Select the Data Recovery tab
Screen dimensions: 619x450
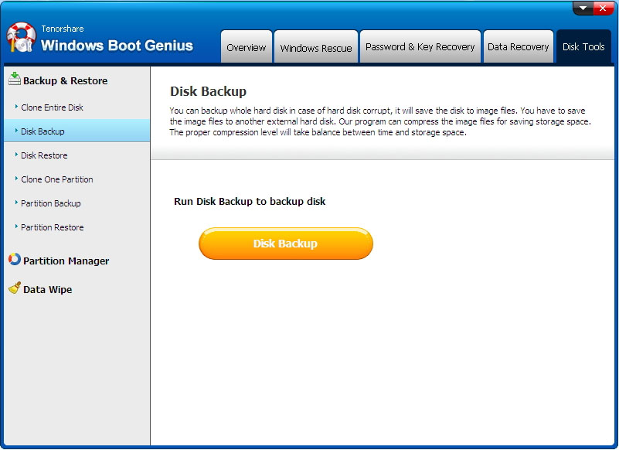tap(518, 47)
